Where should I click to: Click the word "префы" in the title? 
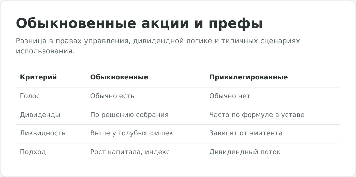pyautogui.click(x=236, y=24)
